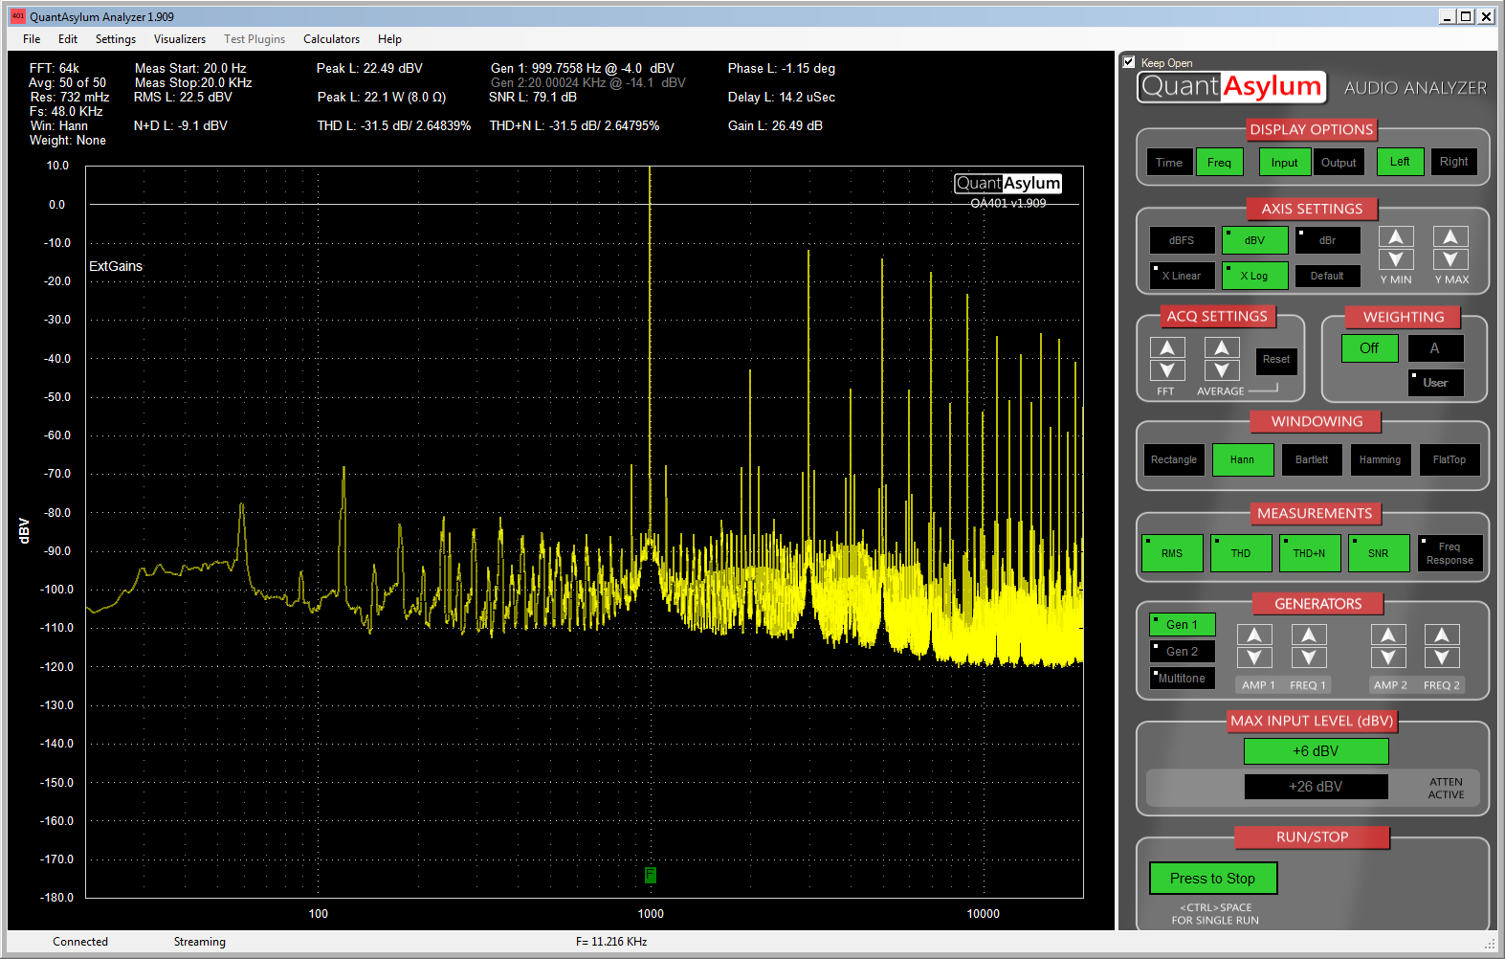Set Y axis units to dBFS
The width and height of the screenshot is (1505, 959).
(x=1182, y=240)
